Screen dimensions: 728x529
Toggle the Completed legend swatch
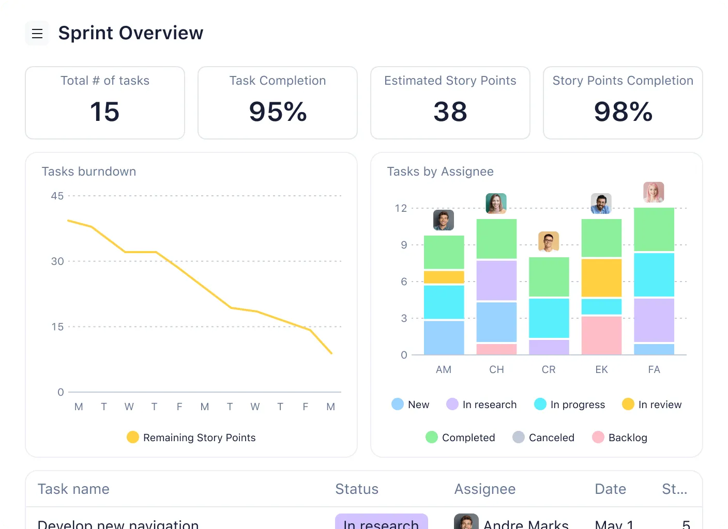point(432,437)
